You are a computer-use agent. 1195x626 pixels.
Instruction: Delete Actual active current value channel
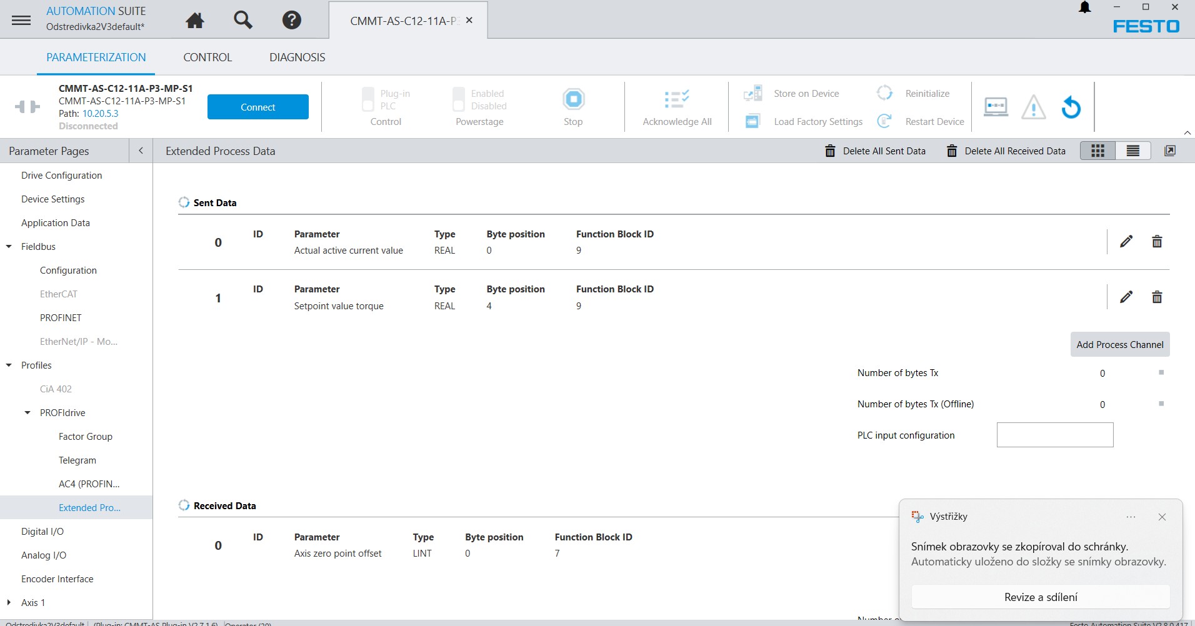pyautogui.click(x=1157, y=241)
